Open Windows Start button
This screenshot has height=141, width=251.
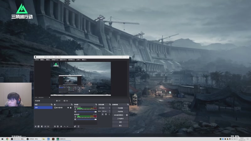point(2,139)
